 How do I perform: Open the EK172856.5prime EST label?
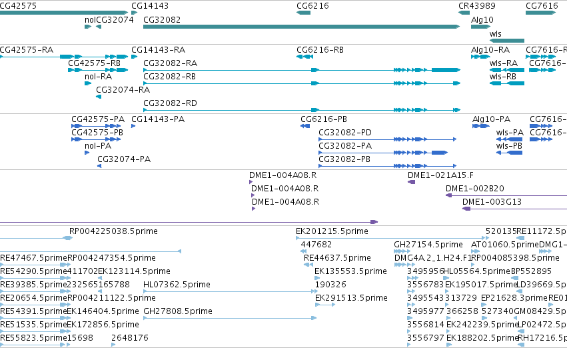[x=103, y=325]
